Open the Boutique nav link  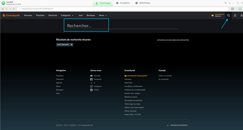91,15
